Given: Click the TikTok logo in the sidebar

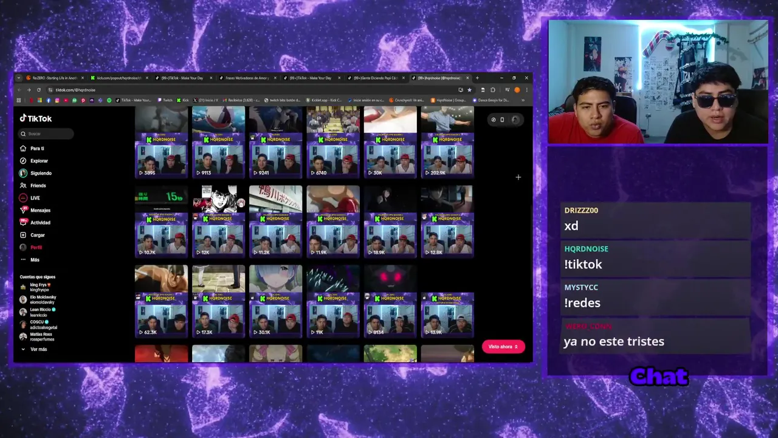Looking at the screenshot, I should coord(36,119).
